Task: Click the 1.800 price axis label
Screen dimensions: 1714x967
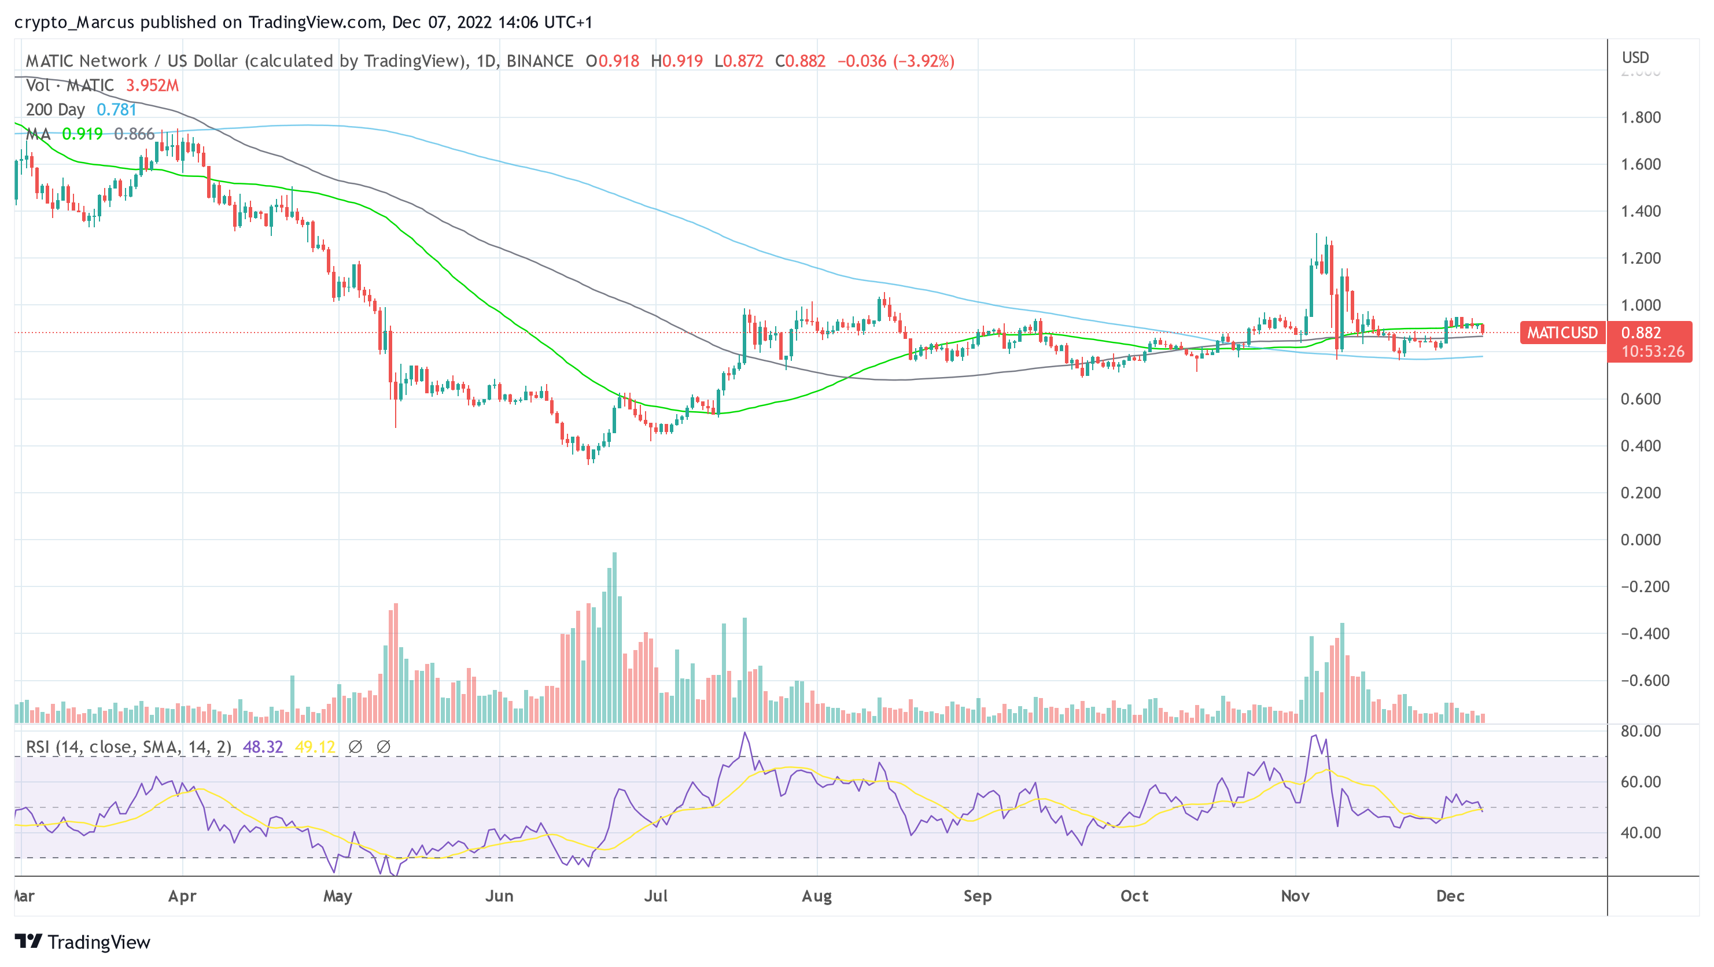Action: click(1641, 118)
